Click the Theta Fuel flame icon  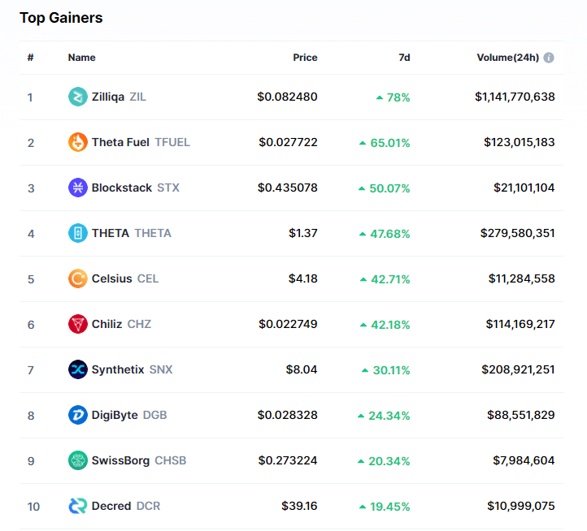click(77, 142)
